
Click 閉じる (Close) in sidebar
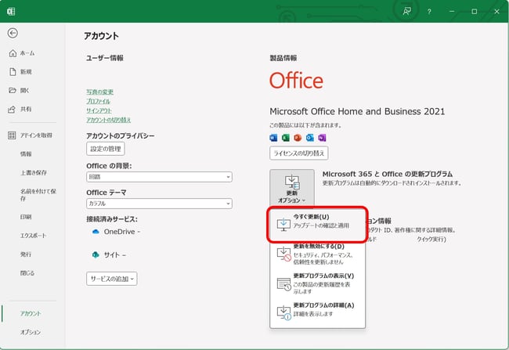click(x=27, y=273)
